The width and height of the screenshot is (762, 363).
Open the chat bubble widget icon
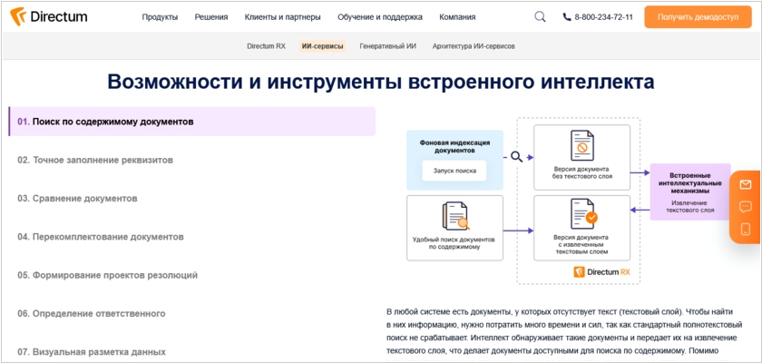(x=746, y=207)
